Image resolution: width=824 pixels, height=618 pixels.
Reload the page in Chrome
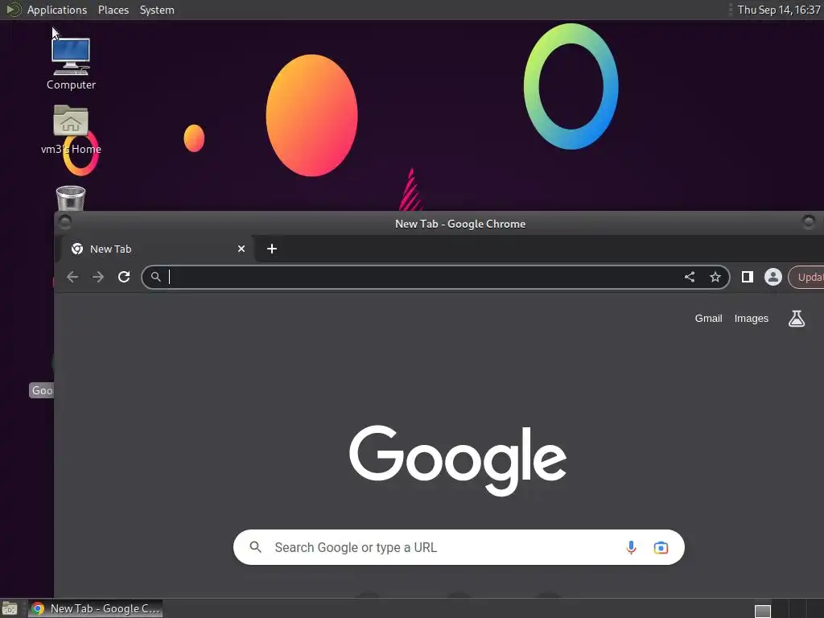point(124,277)
